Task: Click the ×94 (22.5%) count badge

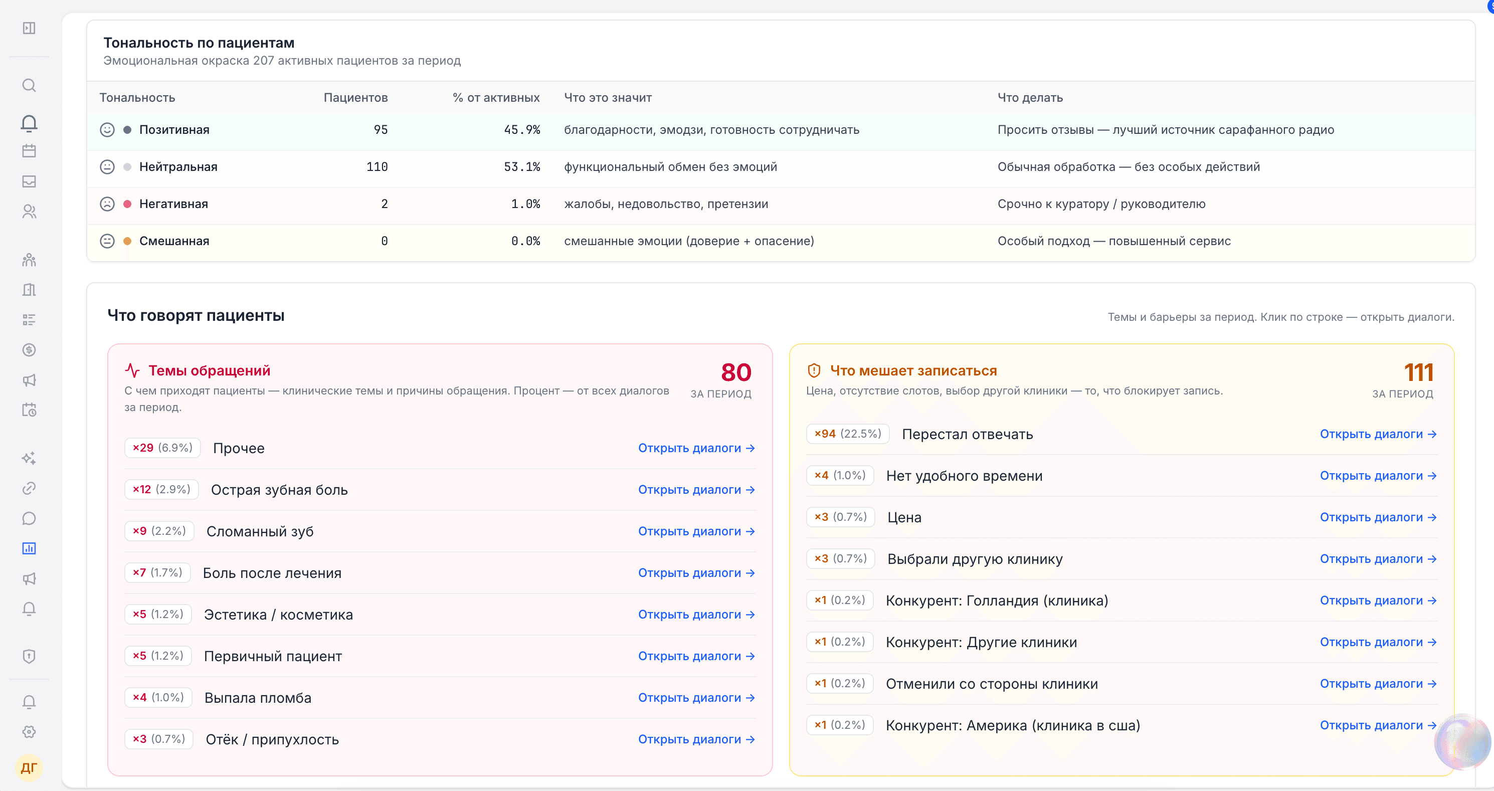Action: coord(847,434)
